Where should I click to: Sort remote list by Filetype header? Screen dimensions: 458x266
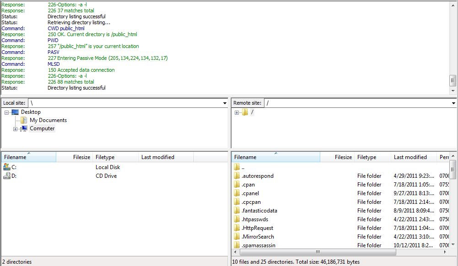point(366,157)
